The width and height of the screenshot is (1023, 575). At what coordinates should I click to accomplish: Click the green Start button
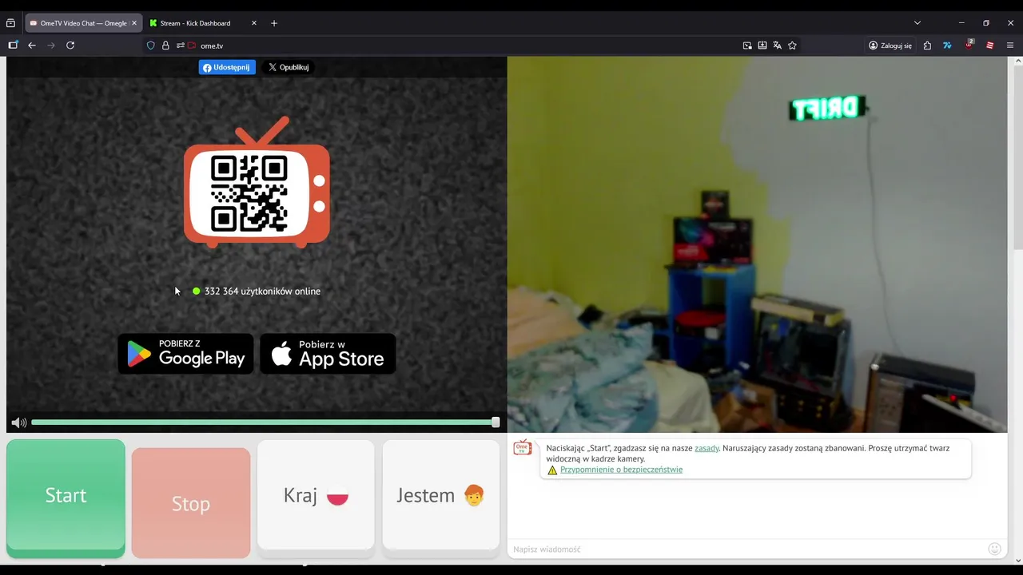pos(66,496)
